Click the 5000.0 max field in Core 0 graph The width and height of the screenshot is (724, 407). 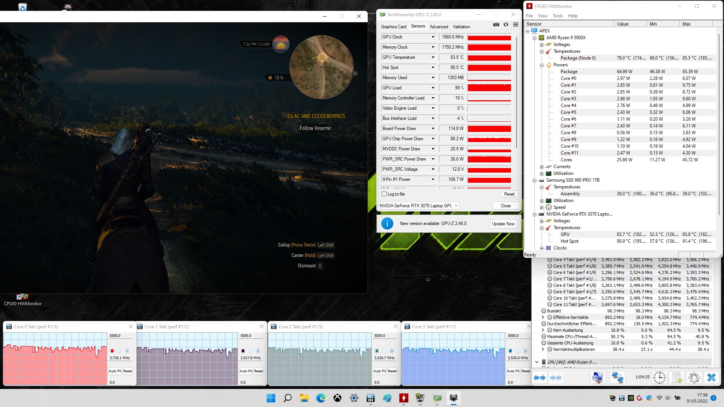tap(120, 336)
